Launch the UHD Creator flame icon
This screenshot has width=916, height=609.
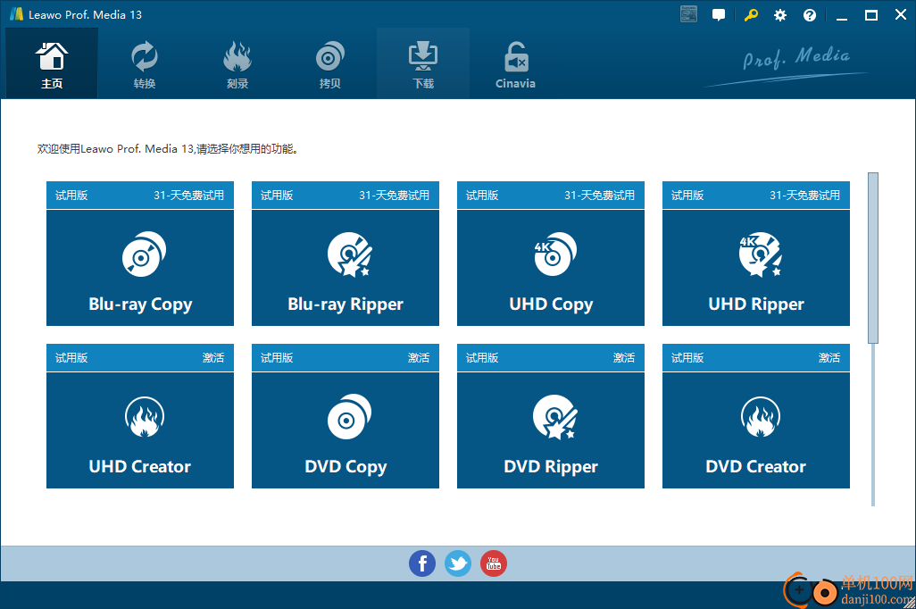[x=144, y=417]
